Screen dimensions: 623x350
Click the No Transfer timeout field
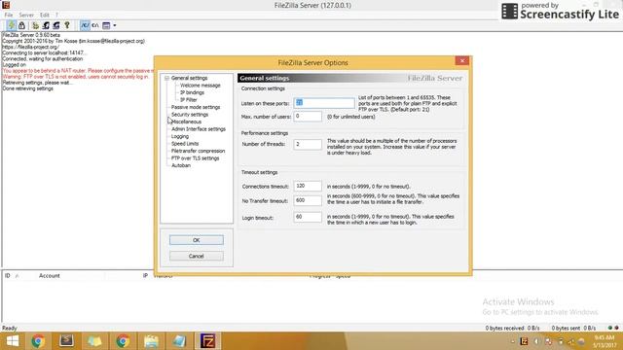[308, 200]
